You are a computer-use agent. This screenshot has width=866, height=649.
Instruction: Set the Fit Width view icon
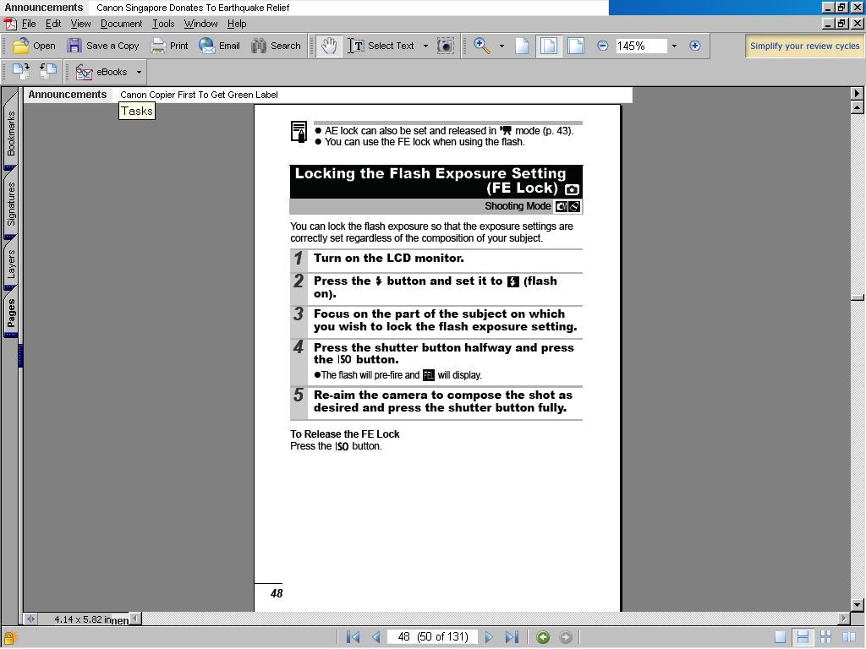point(575,46)
